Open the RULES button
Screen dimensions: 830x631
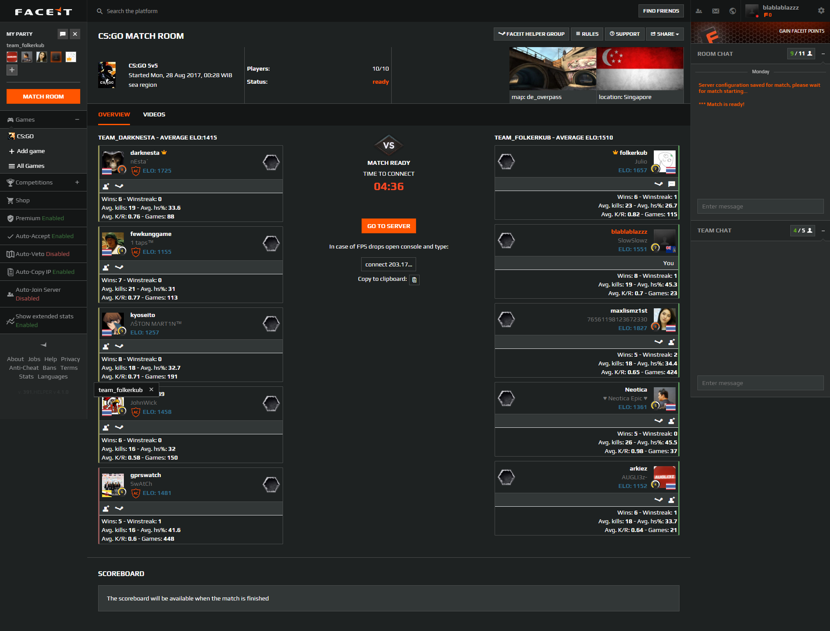(x=587, y=34)
